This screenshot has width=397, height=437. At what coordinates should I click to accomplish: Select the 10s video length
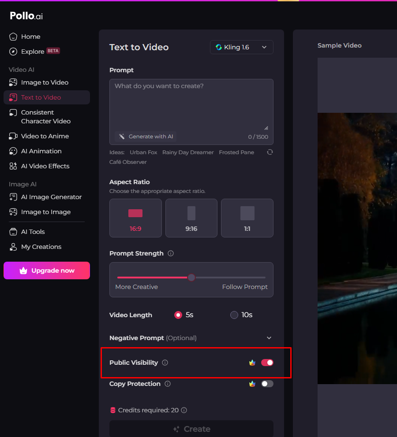(234, 315)
